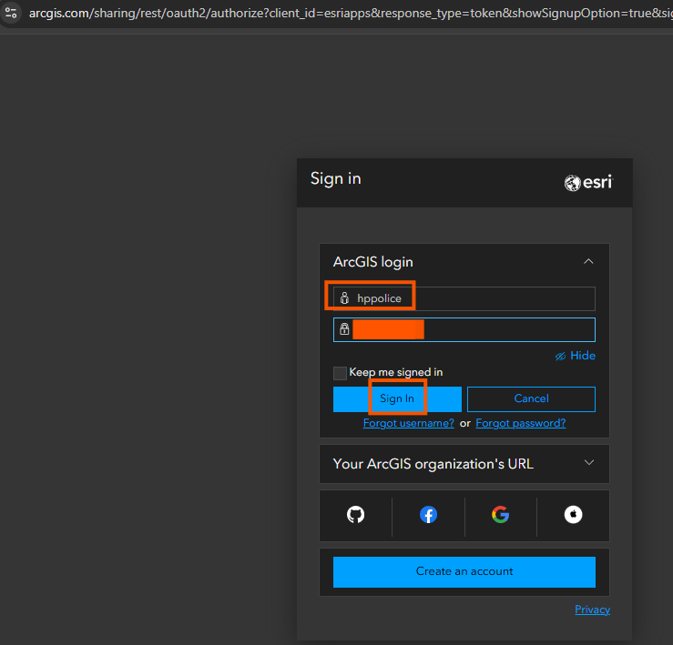Sign in with the GitHub icon
Image resolution: width=673 pixels, height=645 pixels.
click(355, 515)
